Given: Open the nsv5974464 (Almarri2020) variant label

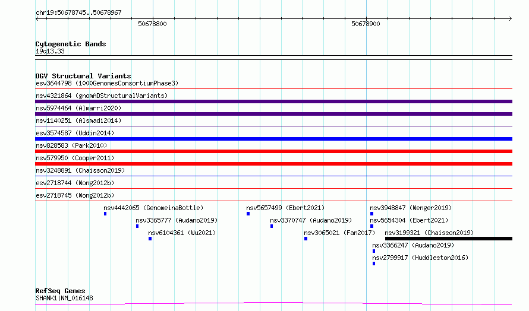Looking at the screenshot, I should (x=78, y=108).
